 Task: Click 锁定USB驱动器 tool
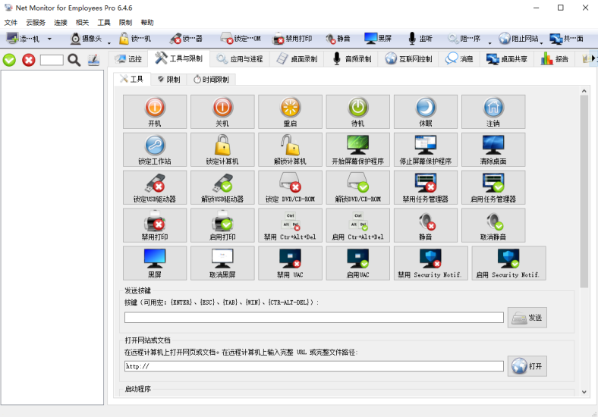coord(155,187)
